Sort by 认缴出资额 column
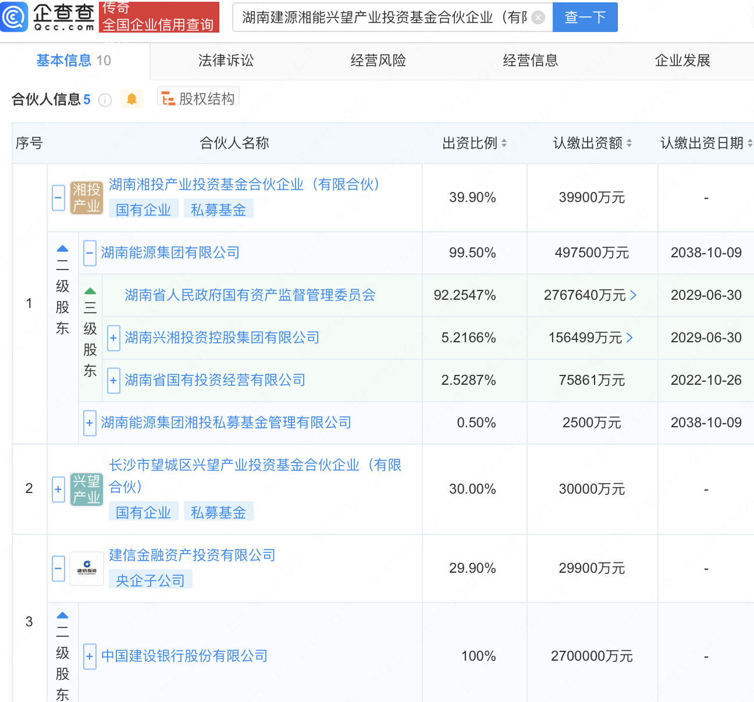 (x=629, y=143)
